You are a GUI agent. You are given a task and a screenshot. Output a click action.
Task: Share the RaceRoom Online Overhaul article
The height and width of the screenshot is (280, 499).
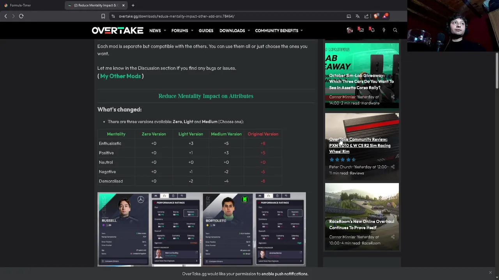393,237
